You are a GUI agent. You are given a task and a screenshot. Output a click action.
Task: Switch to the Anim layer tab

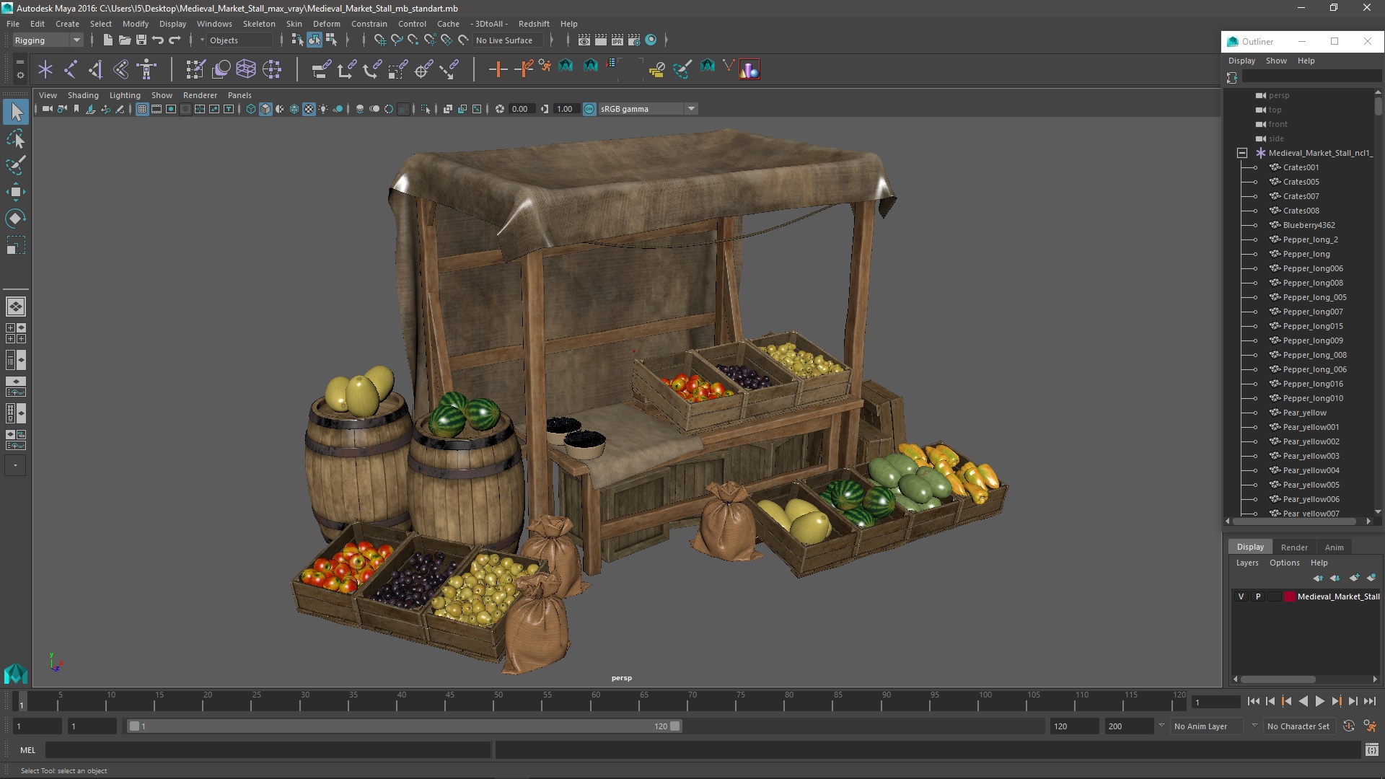[x=1335, y=547]
